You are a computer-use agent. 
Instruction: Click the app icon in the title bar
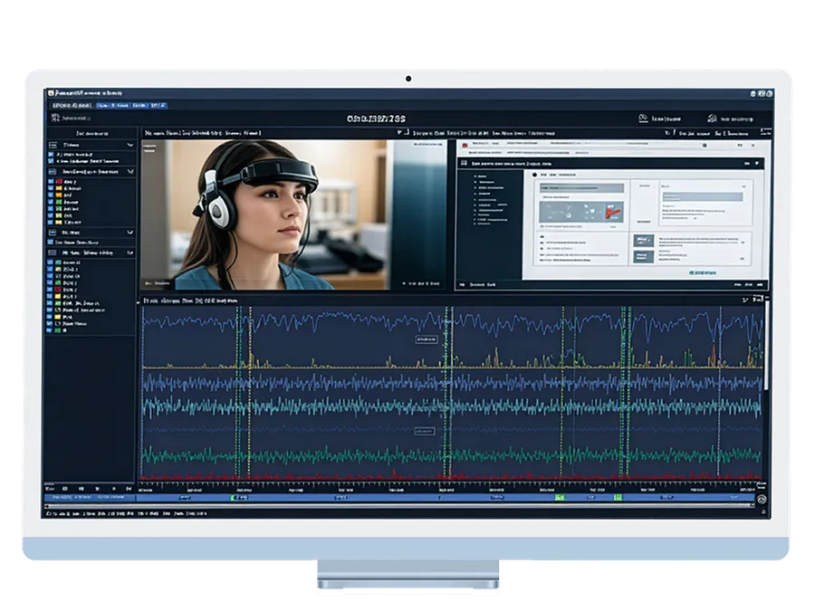[51, 92]
